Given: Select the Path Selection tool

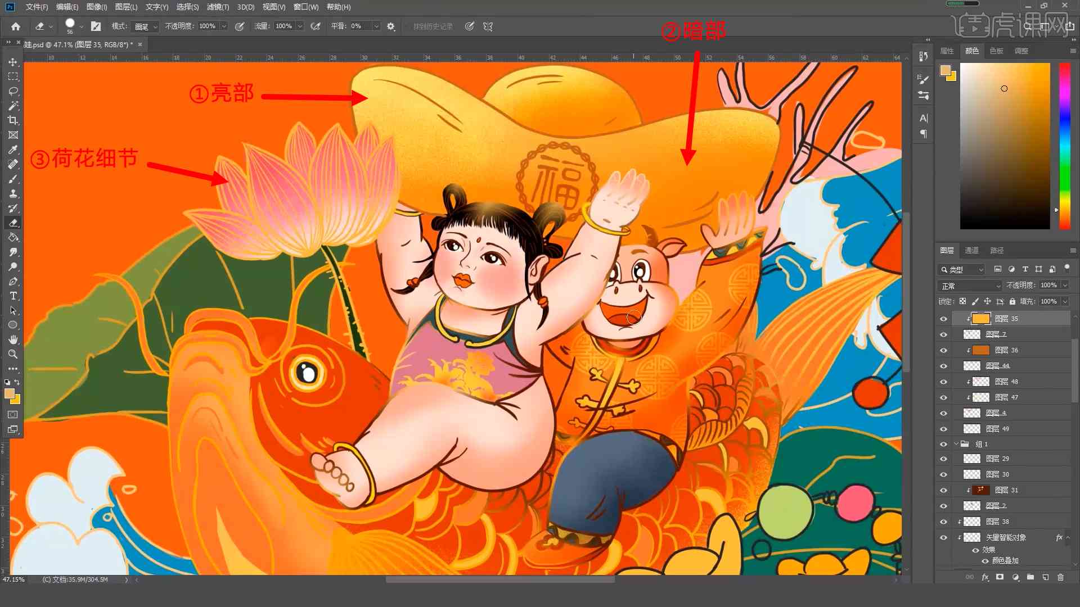Looking at the screenshot, I should pyautogui.click(x=13, y=310).
